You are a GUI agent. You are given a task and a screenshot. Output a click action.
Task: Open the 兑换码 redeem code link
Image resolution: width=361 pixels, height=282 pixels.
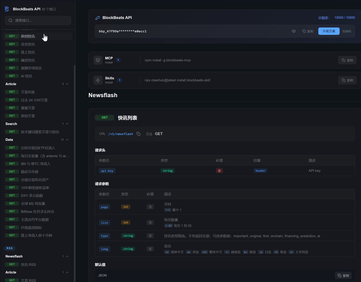click(347, 31)
